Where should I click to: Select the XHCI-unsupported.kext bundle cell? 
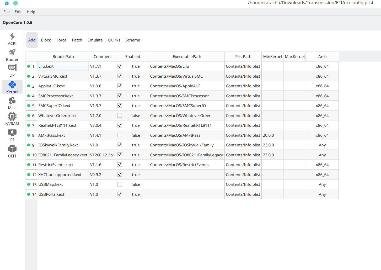(63, 174)
